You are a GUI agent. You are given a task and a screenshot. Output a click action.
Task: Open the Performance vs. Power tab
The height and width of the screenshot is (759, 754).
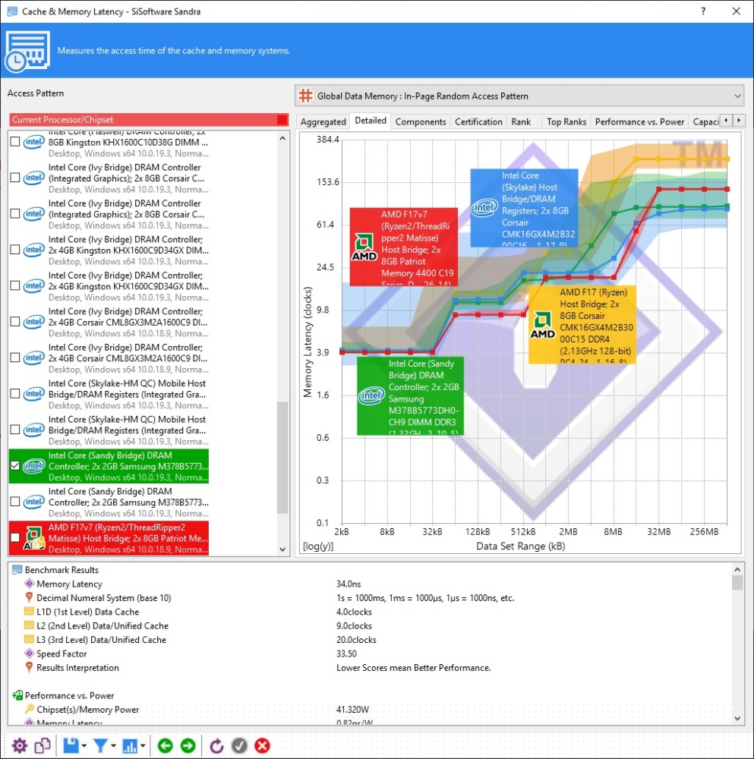click(x=639, y=121)
